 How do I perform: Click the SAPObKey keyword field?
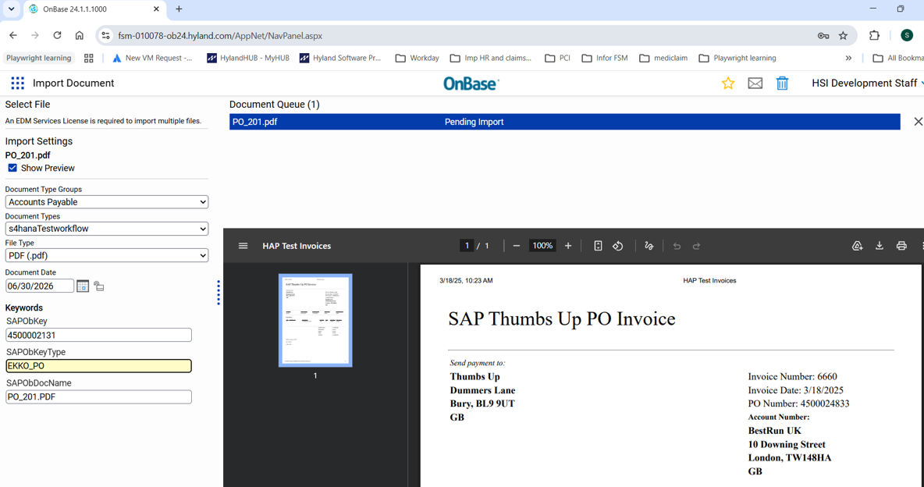coord(98,335)
